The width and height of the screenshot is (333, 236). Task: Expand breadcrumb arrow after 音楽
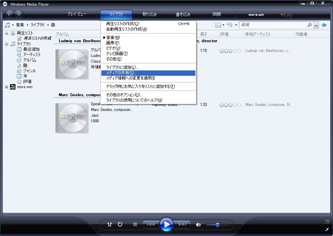click(28, 25)
